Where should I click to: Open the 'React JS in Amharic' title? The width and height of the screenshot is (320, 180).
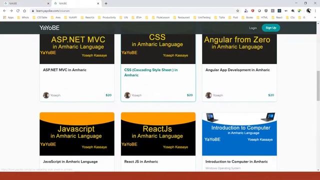[141, 161]
